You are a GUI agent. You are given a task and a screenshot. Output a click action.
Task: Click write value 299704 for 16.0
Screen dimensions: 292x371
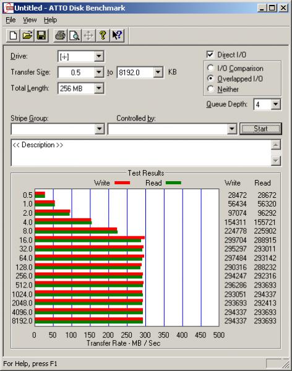point(236,240)
